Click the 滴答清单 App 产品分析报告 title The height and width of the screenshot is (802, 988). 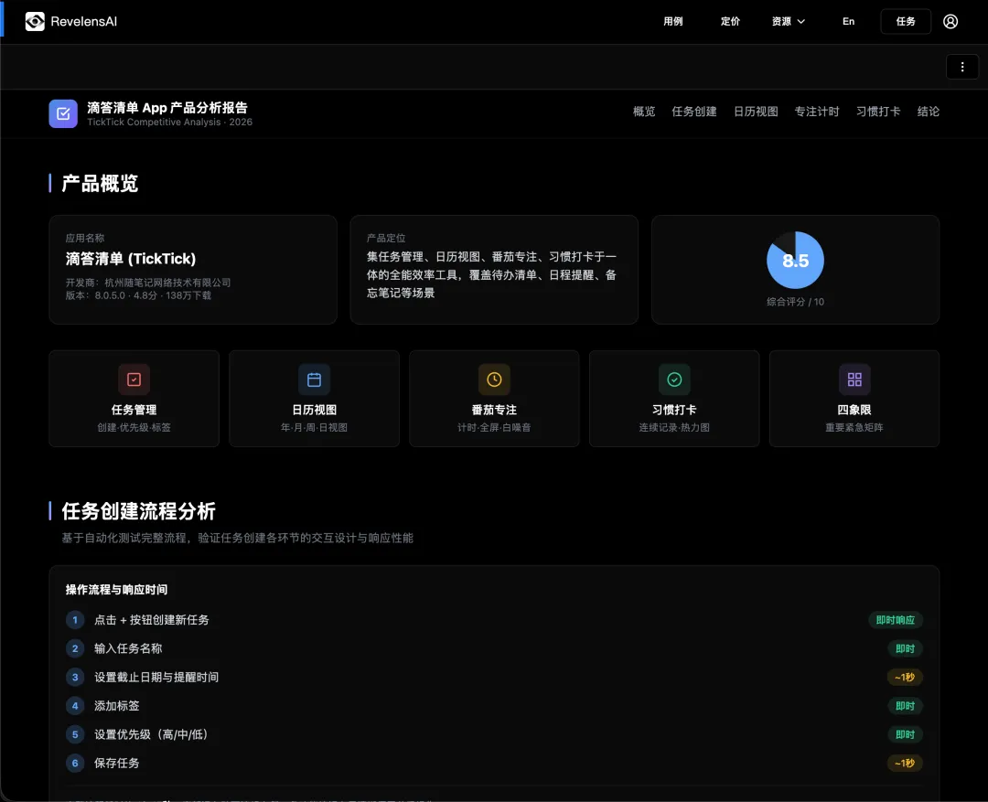(x=167, y=108)
